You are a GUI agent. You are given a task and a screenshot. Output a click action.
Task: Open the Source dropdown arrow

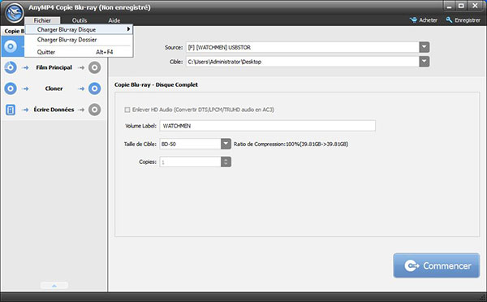[x=425, y=47]
